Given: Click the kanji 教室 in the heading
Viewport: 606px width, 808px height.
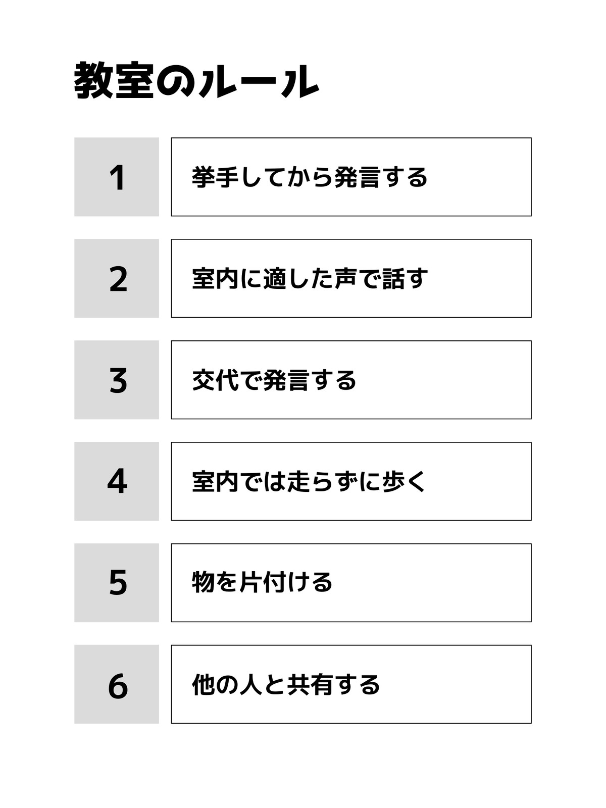Looking at the screenshot, I should tap(114, 81).
